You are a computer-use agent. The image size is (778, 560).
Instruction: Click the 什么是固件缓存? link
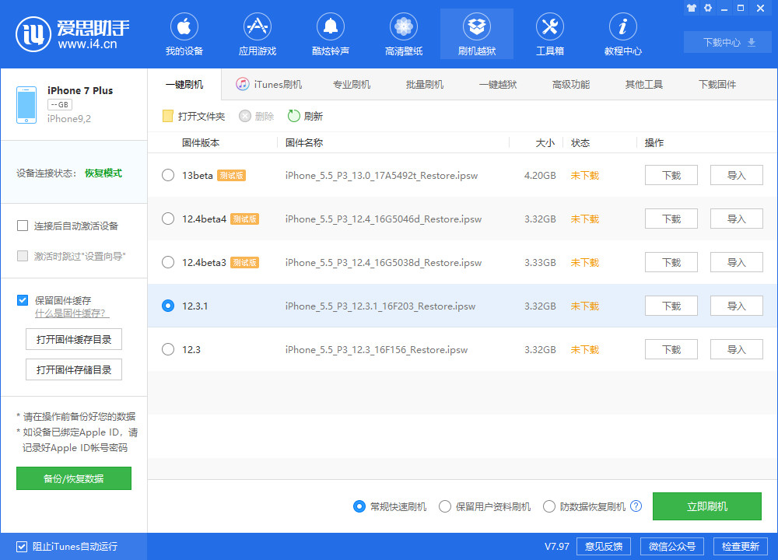(72, 313)
